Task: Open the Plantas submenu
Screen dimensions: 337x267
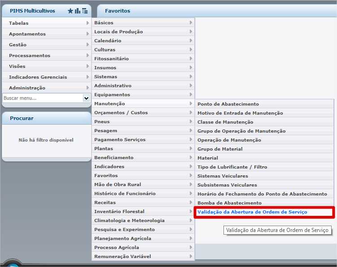Action: [143, 149]
